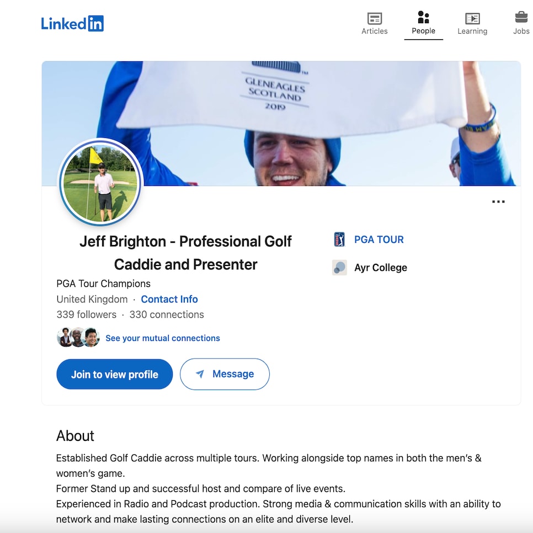533x533 pixels.
Task: Open the LinkedIn home logo
Action: tap(72, 24)
